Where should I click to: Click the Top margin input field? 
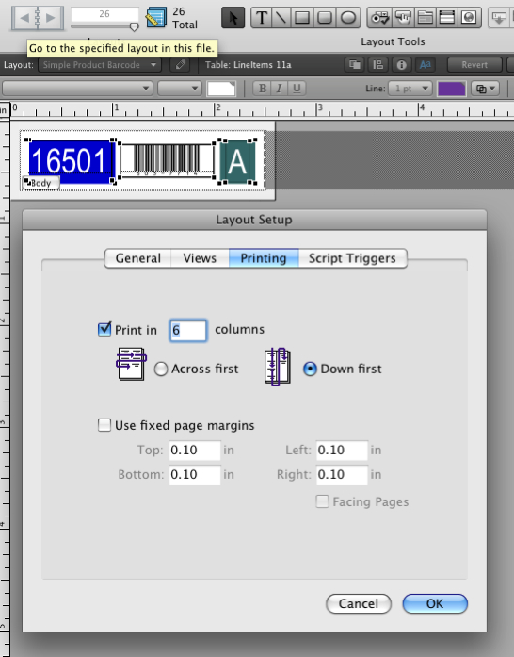click(195, 450)
